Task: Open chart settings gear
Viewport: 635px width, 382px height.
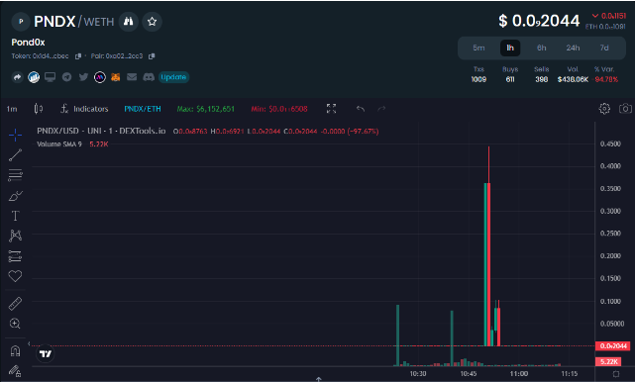Action: [x=604, y=109]
